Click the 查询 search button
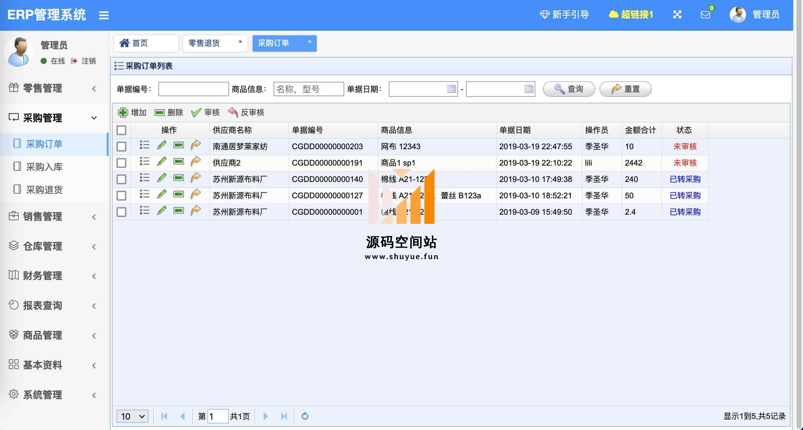This screenshot has width=803, height=430. [x=569, y=89]
